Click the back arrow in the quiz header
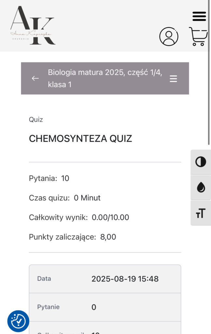The width and height of the screenshot is (211, 334). (x=35, y=78)
